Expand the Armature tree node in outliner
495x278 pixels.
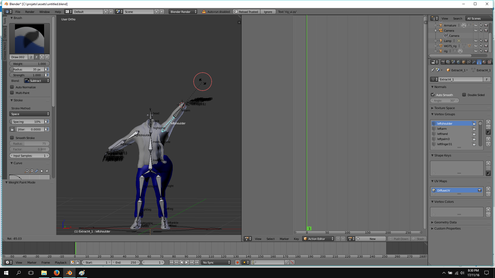[x=436, y=25]
